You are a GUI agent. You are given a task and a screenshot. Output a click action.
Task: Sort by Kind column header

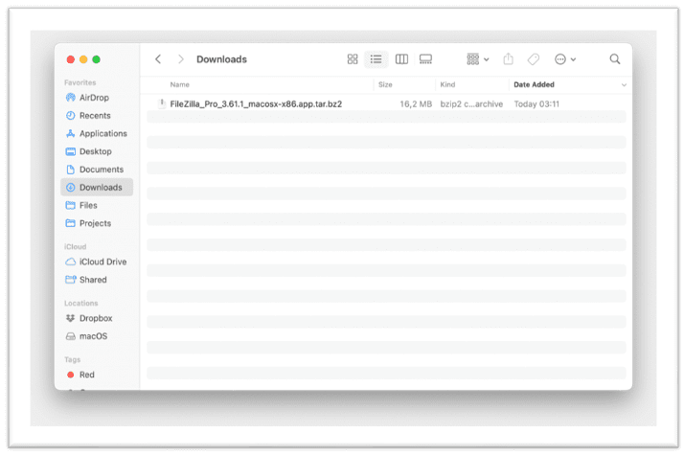point(447,84)
